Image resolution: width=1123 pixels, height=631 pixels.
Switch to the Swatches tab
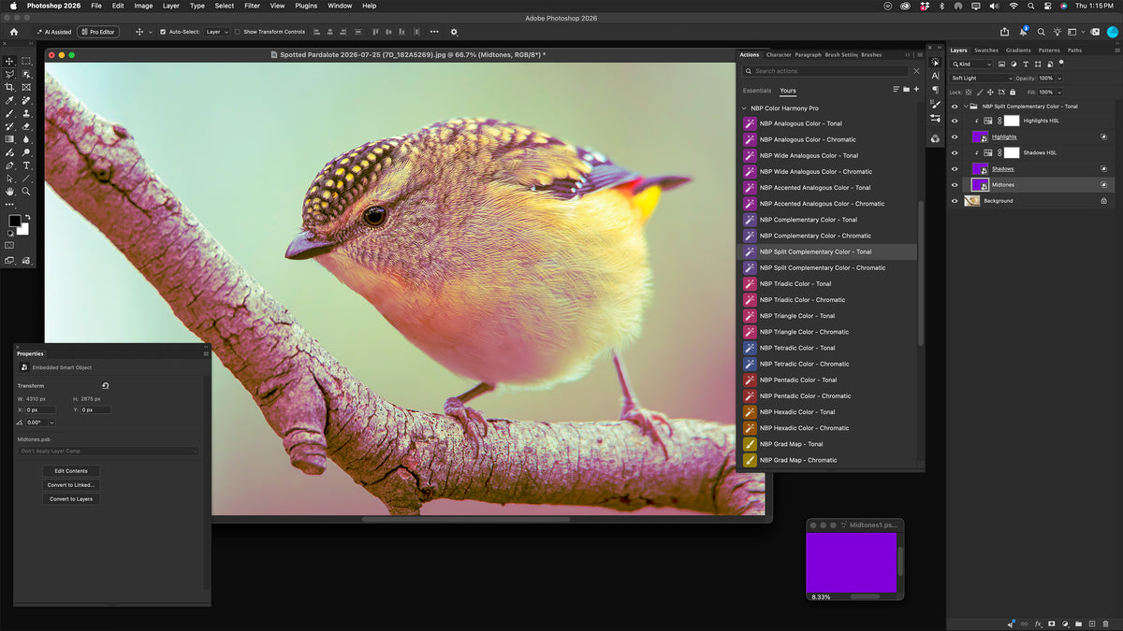(986, 50)
